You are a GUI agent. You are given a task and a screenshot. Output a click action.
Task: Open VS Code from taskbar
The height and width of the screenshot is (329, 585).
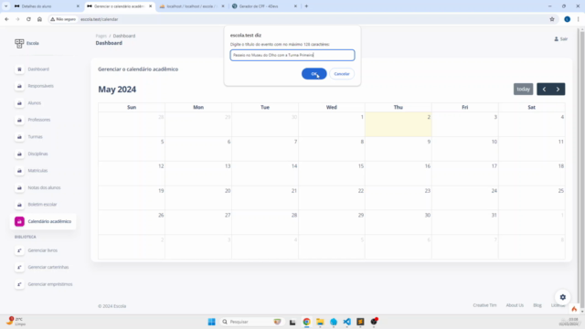347,322
